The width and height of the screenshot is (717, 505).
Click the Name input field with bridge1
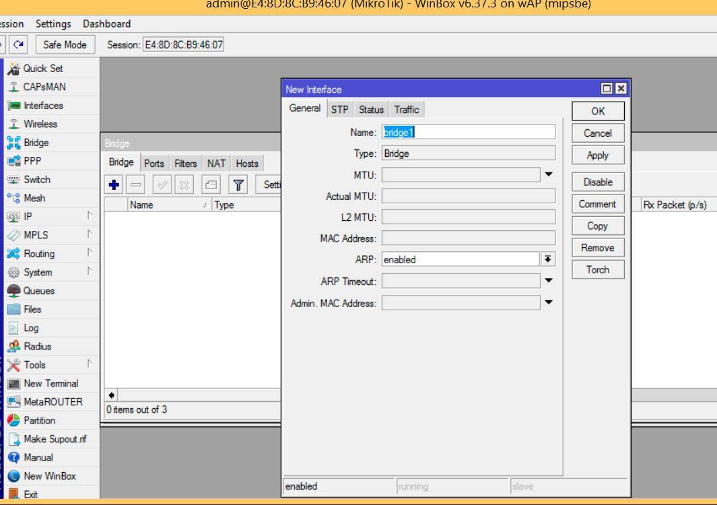469,132
